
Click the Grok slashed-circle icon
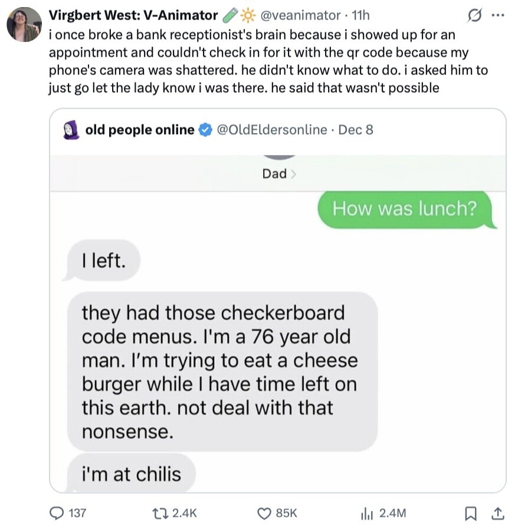474,15
